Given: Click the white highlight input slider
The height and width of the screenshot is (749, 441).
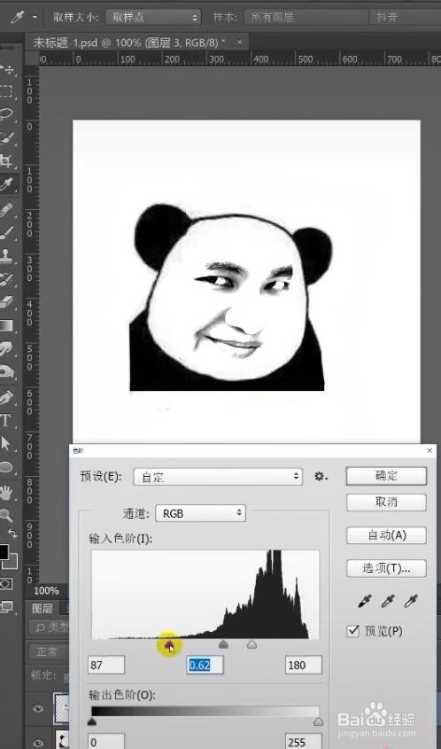Looking at the screenshot, I should pos(252,644).
